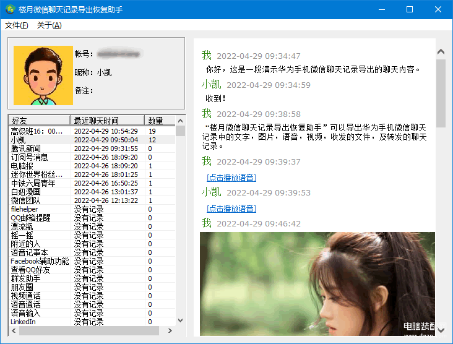Sort by the 最近聊天时间 column header
This screenshot has width=453, height=344.
click(x=107, y=121)
